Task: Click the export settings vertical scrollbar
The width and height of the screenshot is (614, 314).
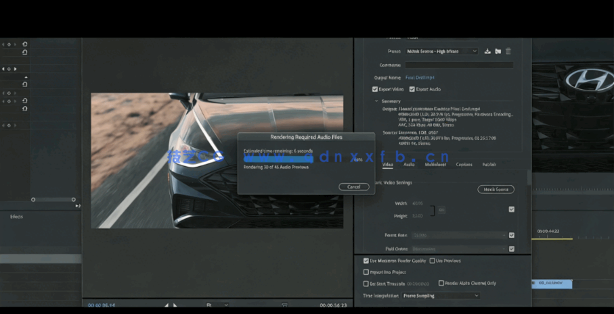Action: point(529,178)
